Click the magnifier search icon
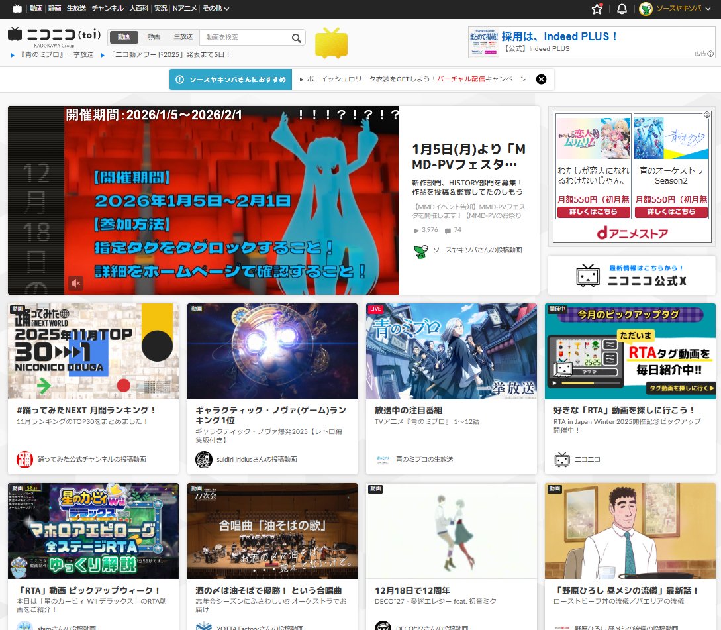The height and width of the screenshot is (630, 721). 297,38
